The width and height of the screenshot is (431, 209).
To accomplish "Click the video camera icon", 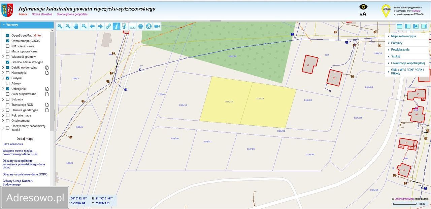I will tap(157, 26).
